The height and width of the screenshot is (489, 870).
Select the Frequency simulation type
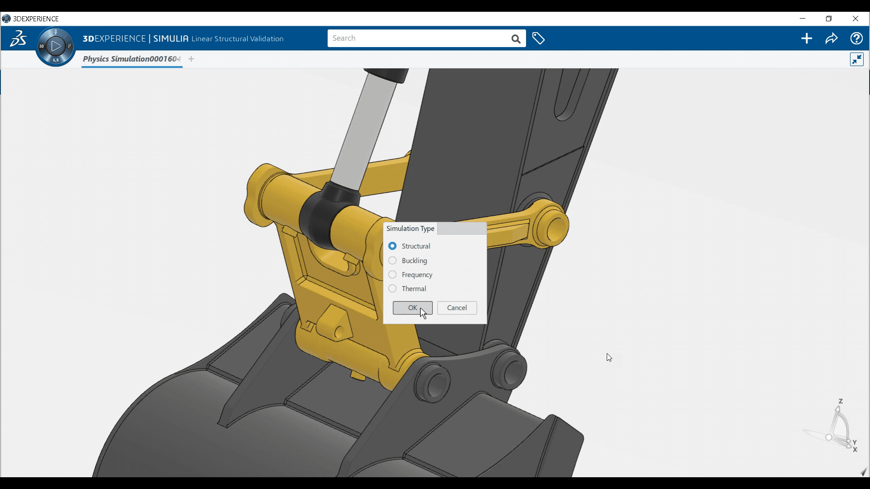click(x=391, y=274)
